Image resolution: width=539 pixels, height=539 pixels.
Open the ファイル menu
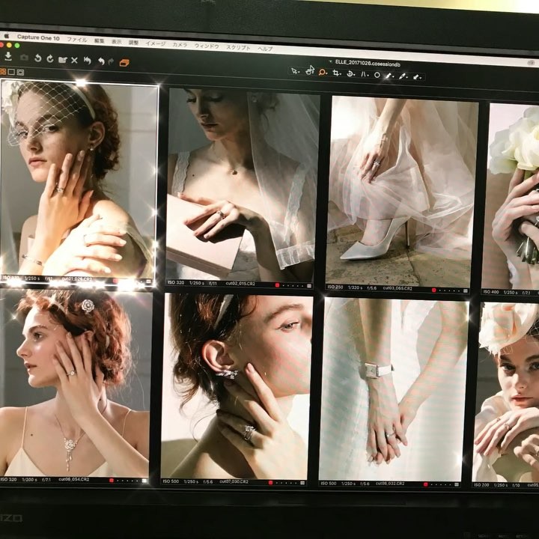pyautogui.click(x=77, y=39)
